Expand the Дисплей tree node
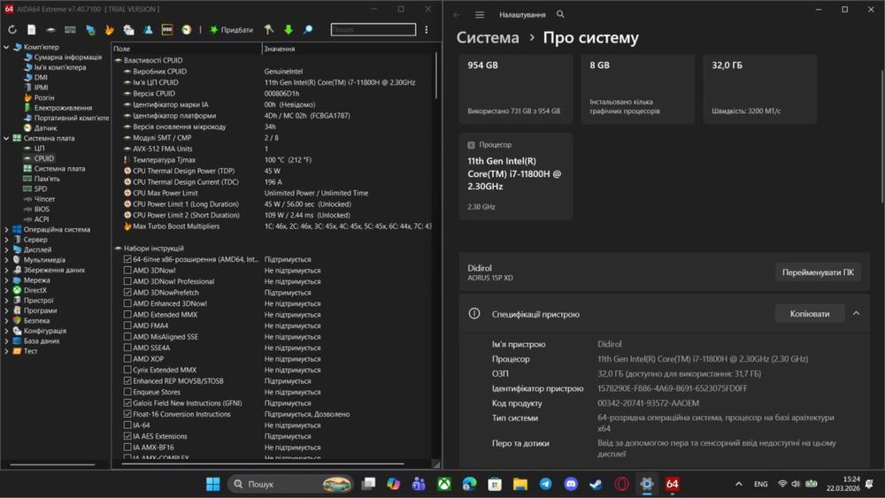This screenshot has width=885, height=498. pyautogui.click(x=6, y=249)
